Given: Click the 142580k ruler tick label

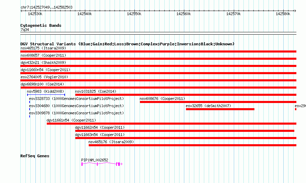Looking at the screenshot, I should coord(283,14).
